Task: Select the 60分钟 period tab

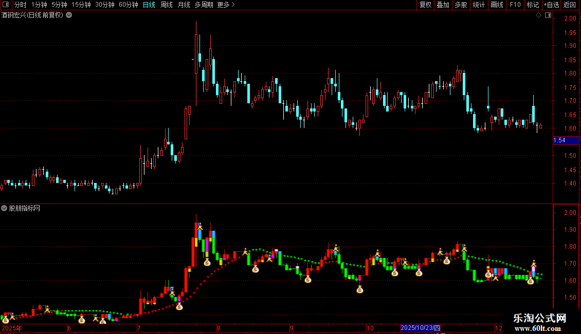Action: (x=129, y=5)
